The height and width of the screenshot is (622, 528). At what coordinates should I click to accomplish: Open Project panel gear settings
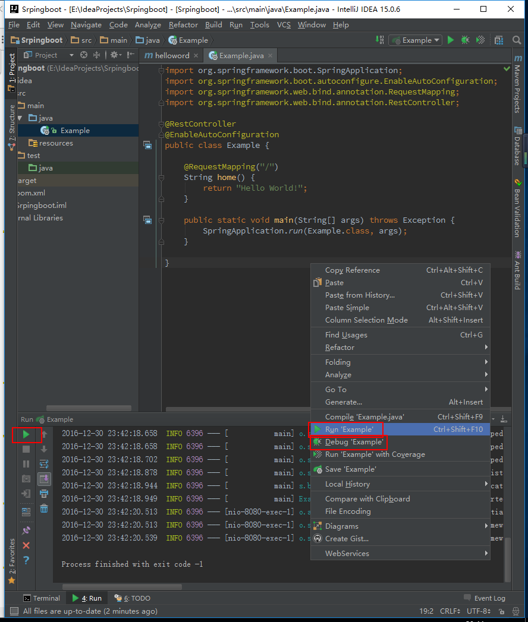click(115, 55)
